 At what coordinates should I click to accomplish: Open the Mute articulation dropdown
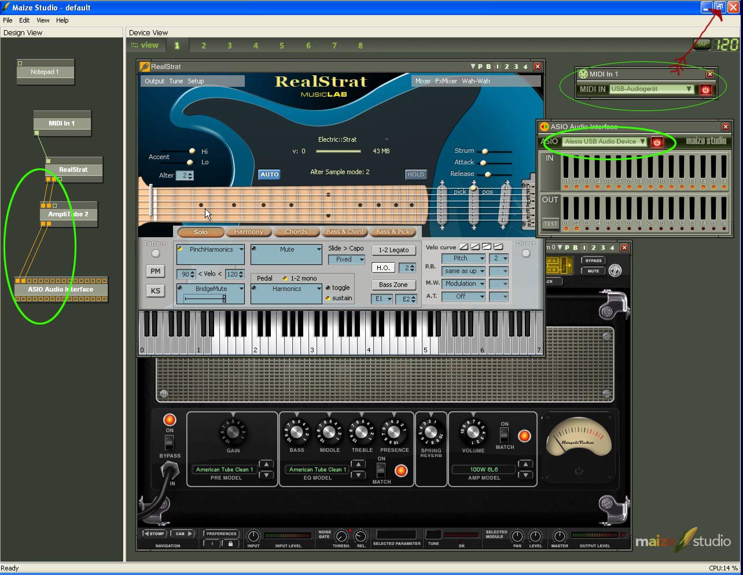[286, 255]
